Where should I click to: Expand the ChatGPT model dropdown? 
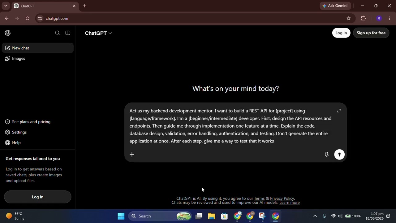click(98, 33)
